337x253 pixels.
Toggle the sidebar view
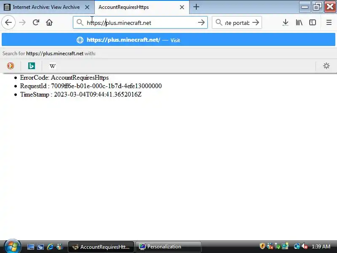tap(313, 22)
